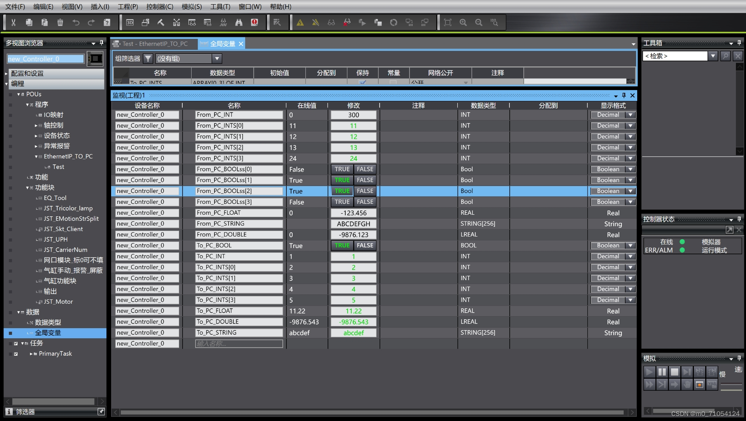
Task: Open Decimal format dropdown for From_PC_INT
Action: (x=630, y=115)
